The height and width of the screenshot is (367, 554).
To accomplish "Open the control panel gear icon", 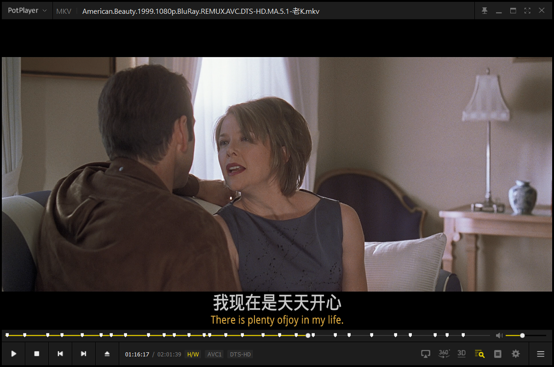I will 516,354.
